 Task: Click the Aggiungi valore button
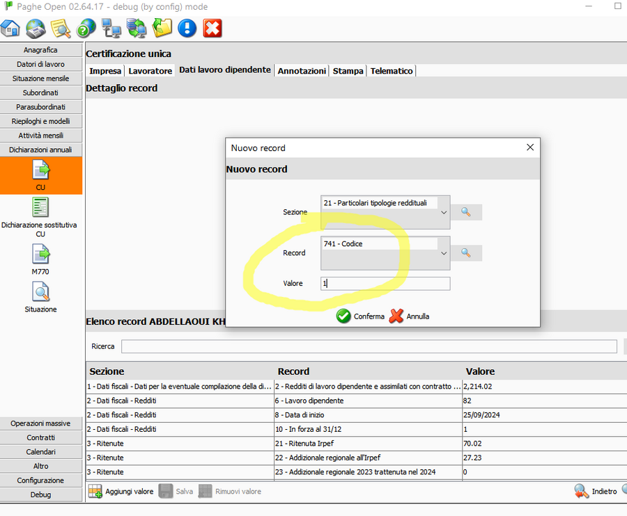[121, 492]
